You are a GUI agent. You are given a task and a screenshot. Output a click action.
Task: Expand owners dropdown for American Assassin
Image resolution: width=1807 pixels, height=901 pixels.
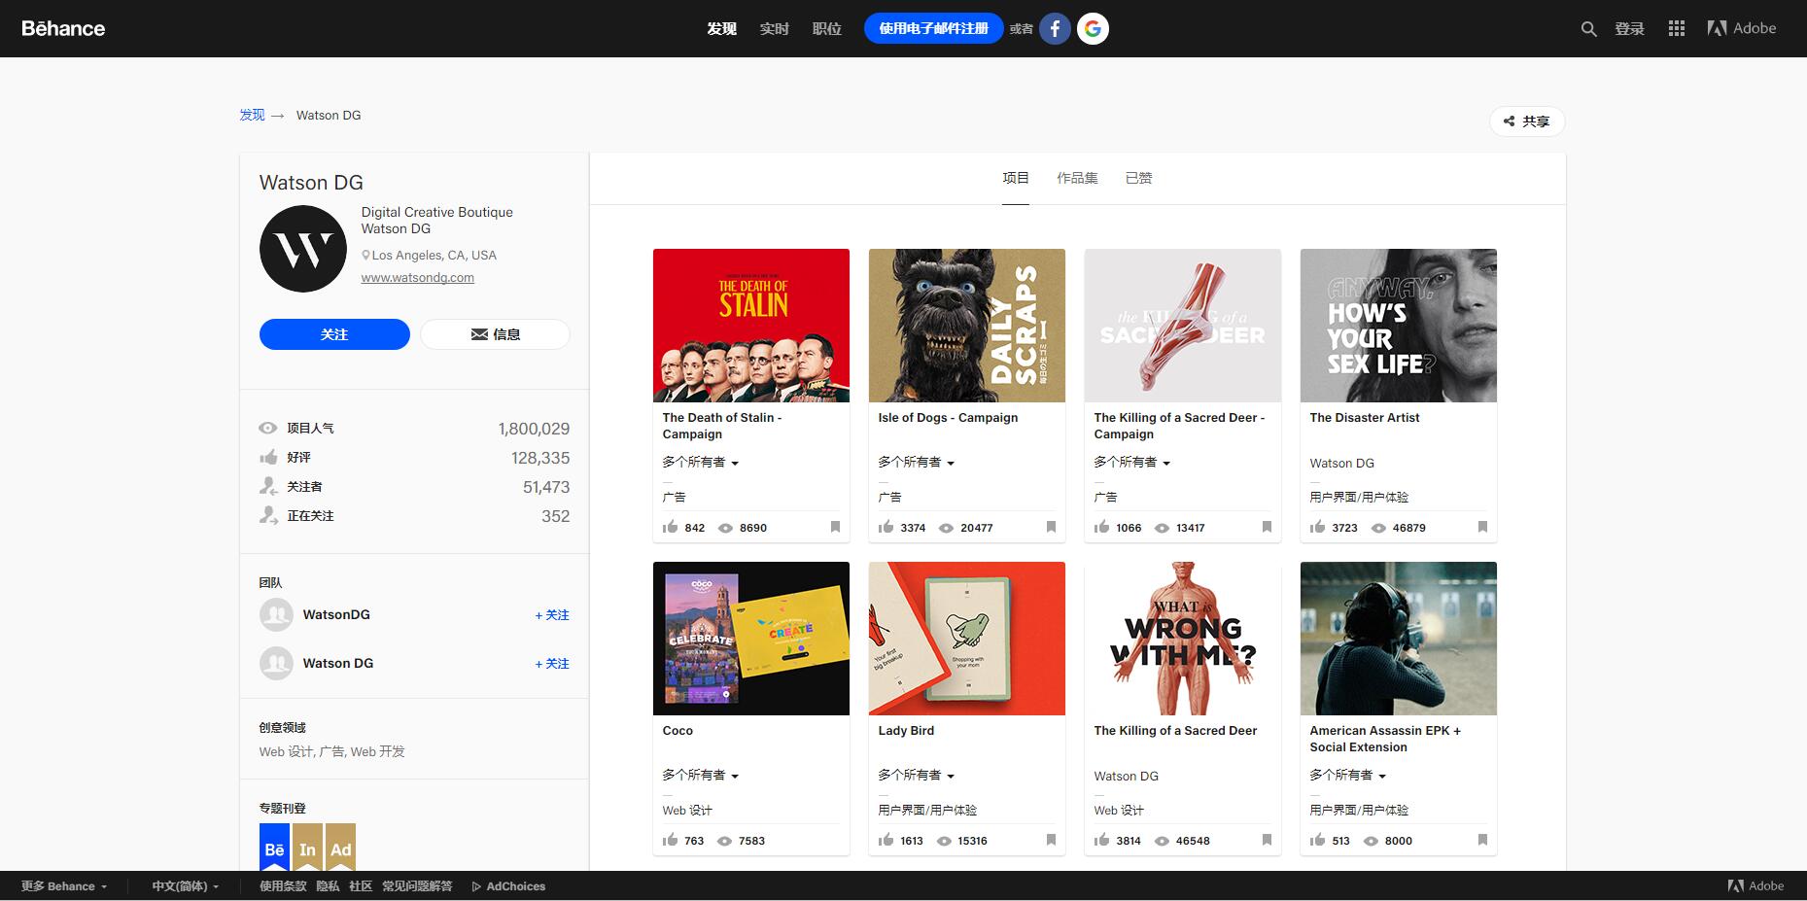coord(1348,775)
